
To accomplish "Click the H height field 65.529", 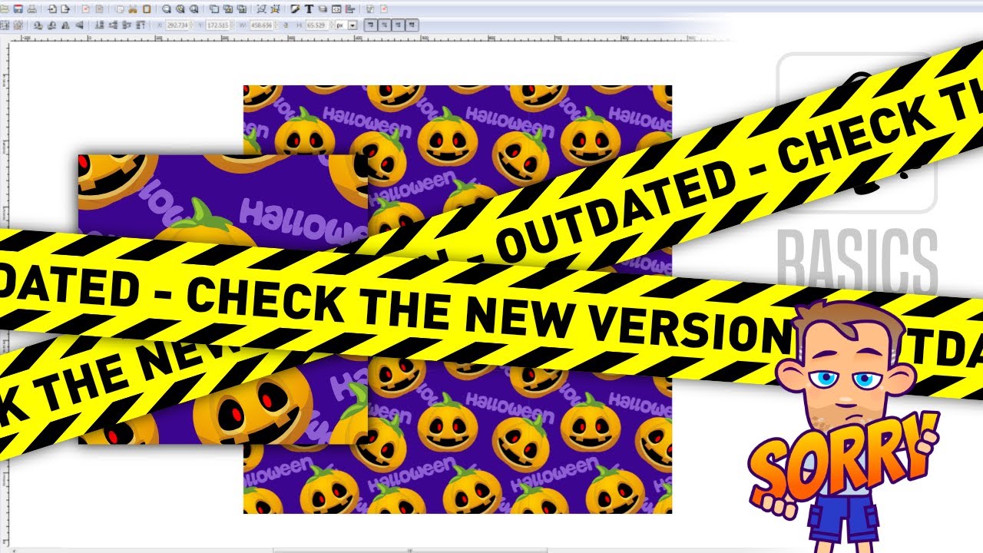I will tap(319, 25).
